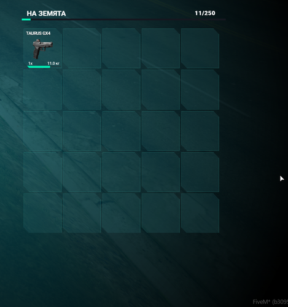The height and width of the screenshot is (307, 288).
Task: Click the 1x quantity on the Taurus GX4
Action: tap(30, 63)
